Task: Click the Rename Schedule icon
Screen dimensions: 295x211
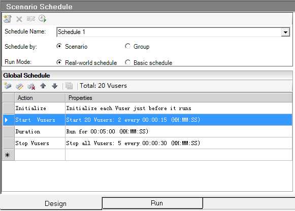Action: click(30, 19)
